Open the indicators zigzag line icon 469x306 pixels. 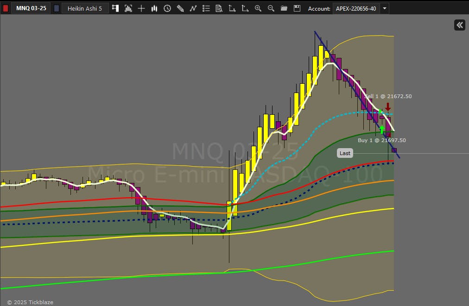point(193,8)
